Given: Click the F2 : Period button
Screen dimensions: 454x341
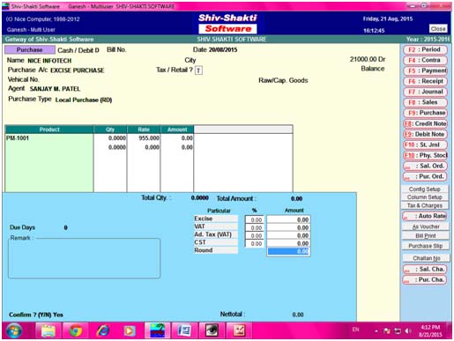Looking at the screenshot, I should [x=425, y=49].
